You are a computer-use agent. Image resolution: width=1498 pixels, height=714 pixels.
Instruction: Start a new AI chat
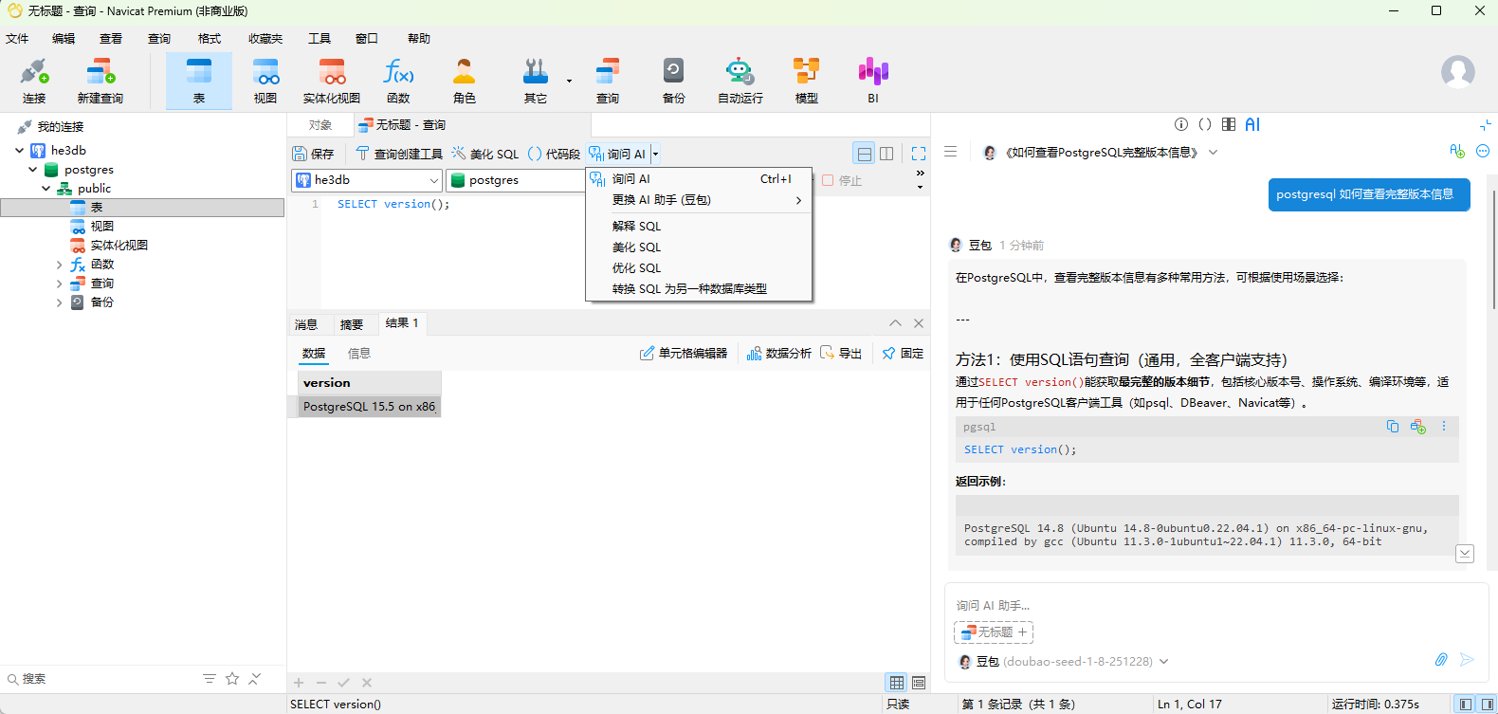click(1457, 152)
